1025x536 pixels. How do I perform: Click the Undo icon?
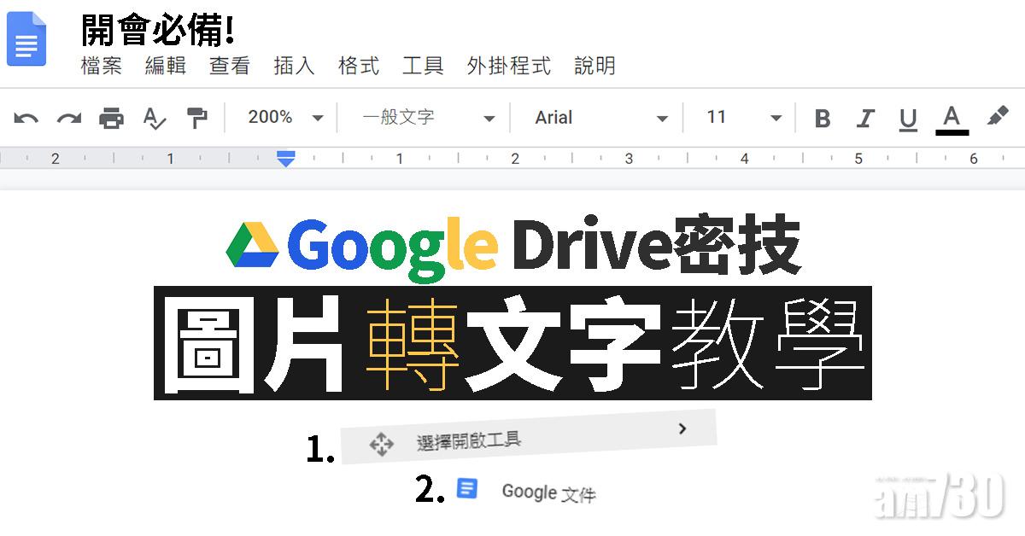tap(26, 118)
